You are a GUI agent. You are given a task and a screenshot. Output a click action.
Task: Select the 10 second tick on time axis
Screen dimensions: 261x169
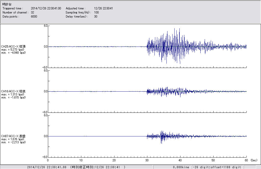[x=81, y=160]
